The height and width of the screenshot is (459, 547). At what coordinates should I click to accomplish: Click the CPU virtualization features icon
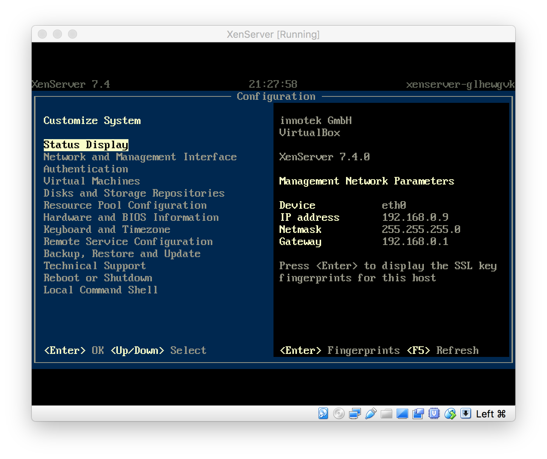434,414
